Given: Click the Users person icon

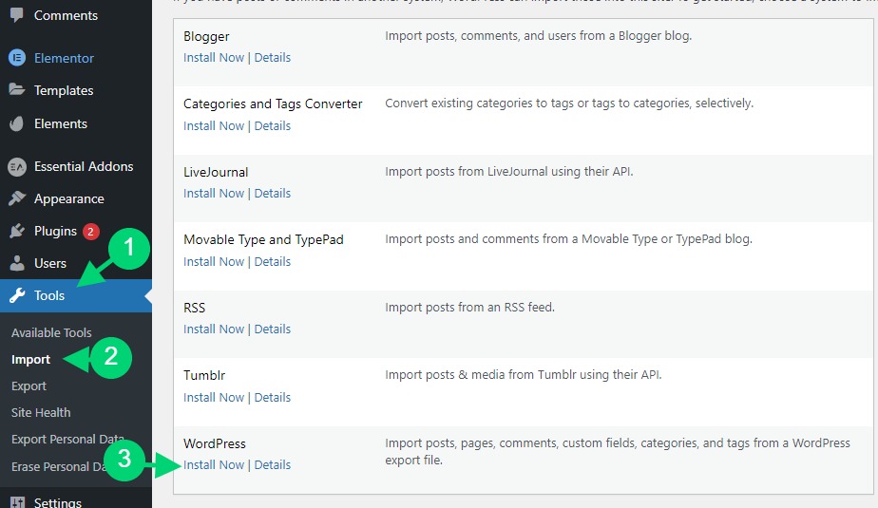Looking at the screenshot, I should pyautogui.click(x=17, y=262).
